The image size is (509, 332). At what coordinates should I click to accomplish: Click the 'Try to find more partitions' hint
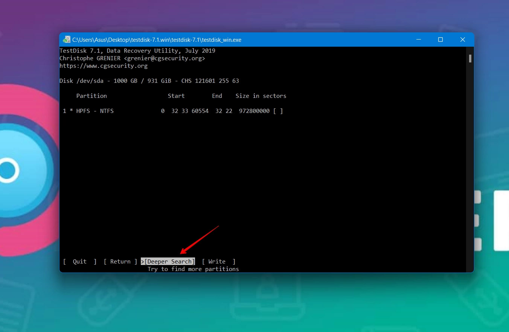(x=193, y=269)
